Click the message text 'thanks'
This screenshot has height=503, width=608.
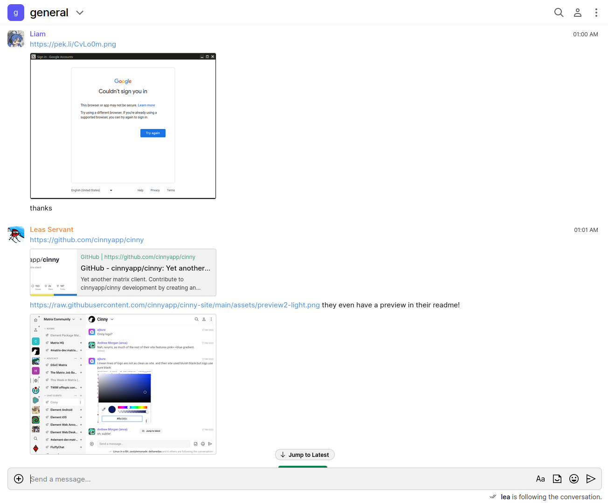[41, 208]
